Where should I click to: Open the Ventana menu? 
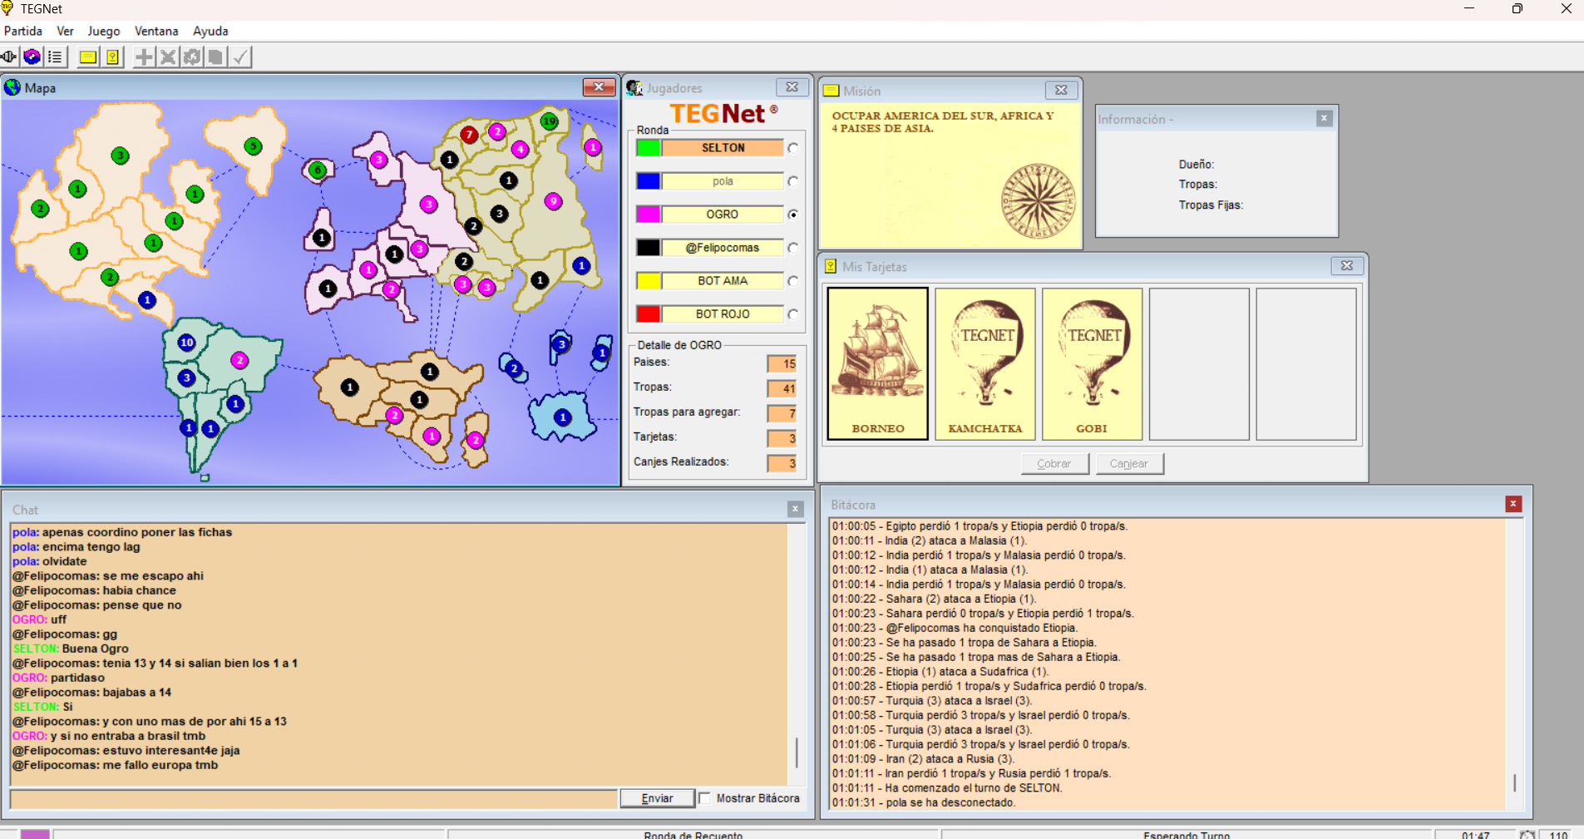coord(156,31)
